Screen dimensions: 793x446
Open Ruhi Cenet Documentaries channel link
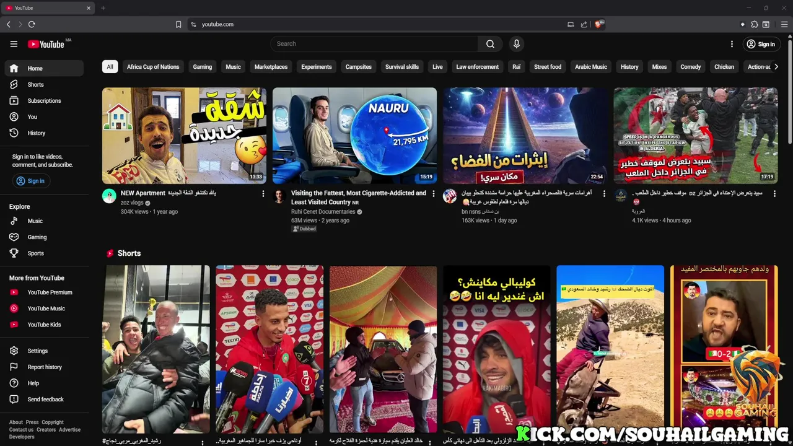(x=323, y=212)
